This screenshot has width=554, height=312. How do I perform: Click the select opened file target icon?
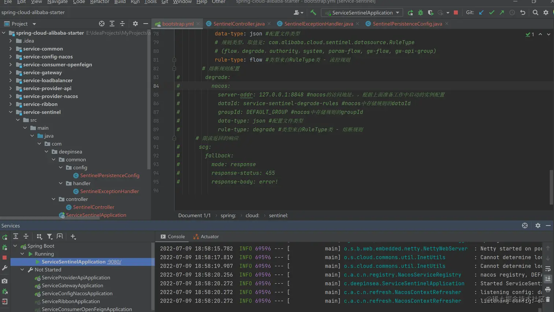[101, 23]
